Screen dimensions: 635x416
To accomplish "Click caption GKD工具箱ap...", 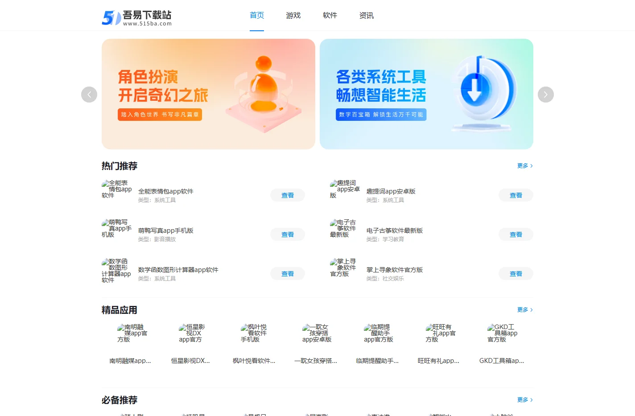I will [502, 361].
